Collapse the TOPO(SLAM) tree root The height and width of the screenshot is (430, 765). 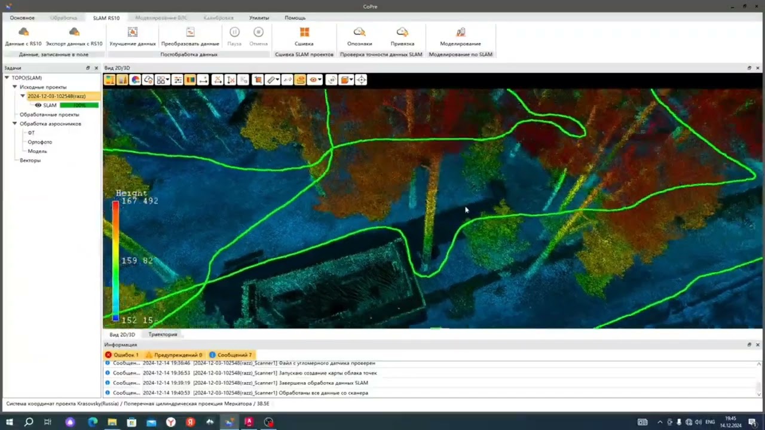pos(7,78)
